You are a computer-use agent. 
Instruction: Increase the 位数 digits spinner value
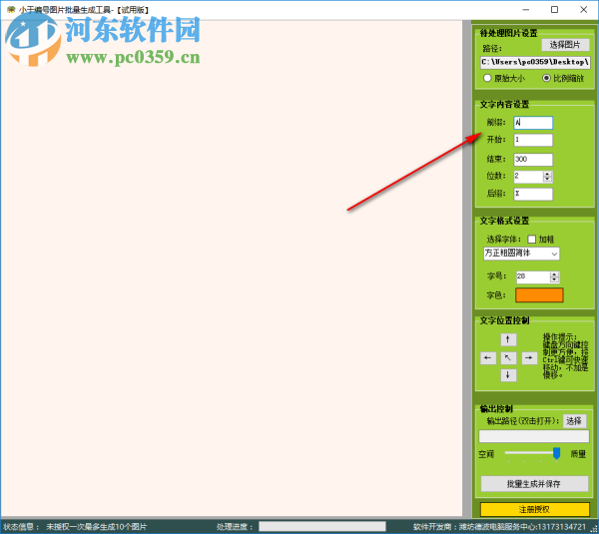(x=547, y=174)
